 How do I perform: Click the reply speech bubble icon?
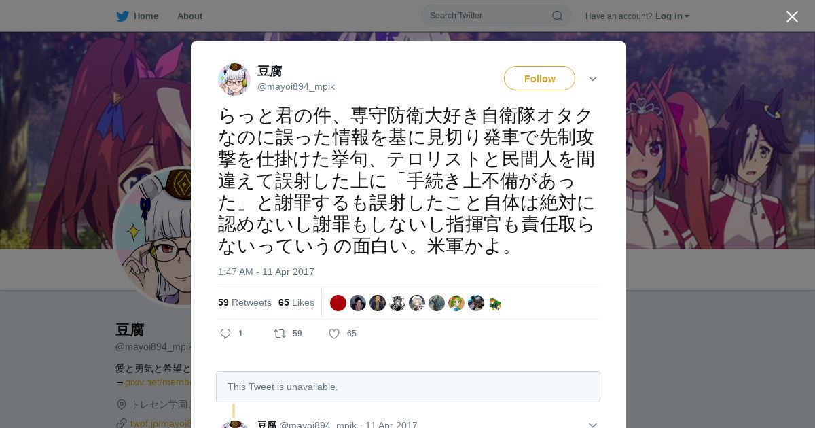pyautogui.click(x=225, y=334)
